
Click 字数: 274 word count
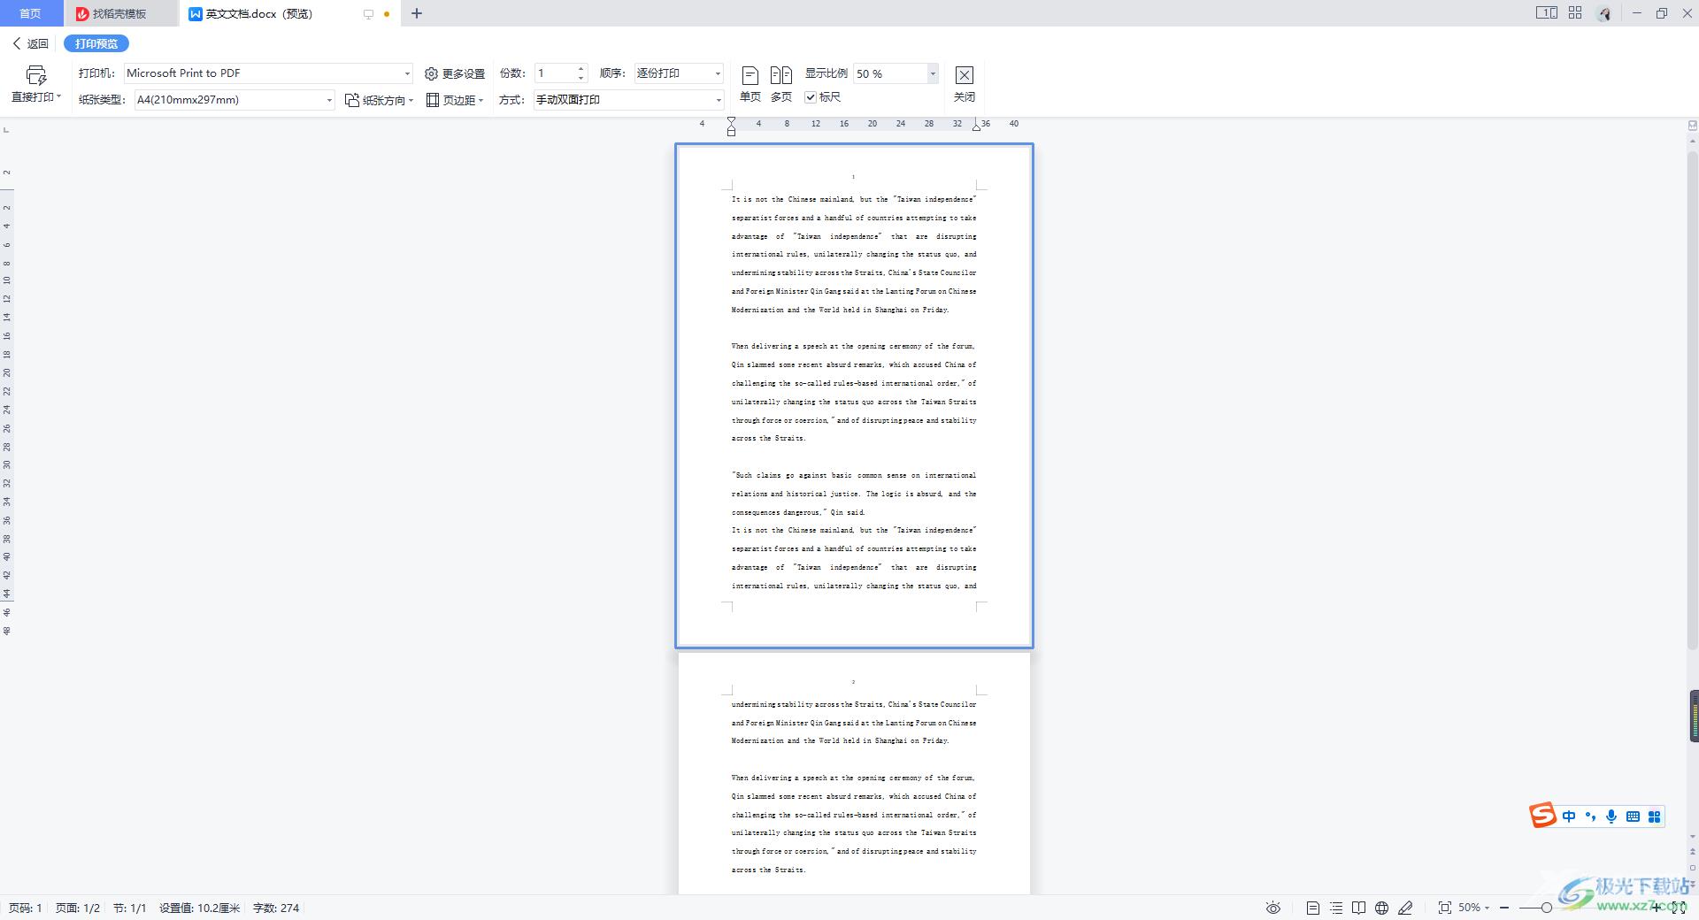(276, 908)
